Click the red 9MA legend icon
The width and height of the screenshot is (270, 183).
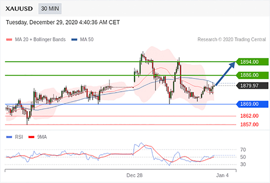point(31,137)
